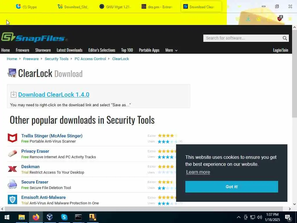
Task: Dismiss cookie banner with Got it!
Action: (232, 187)
